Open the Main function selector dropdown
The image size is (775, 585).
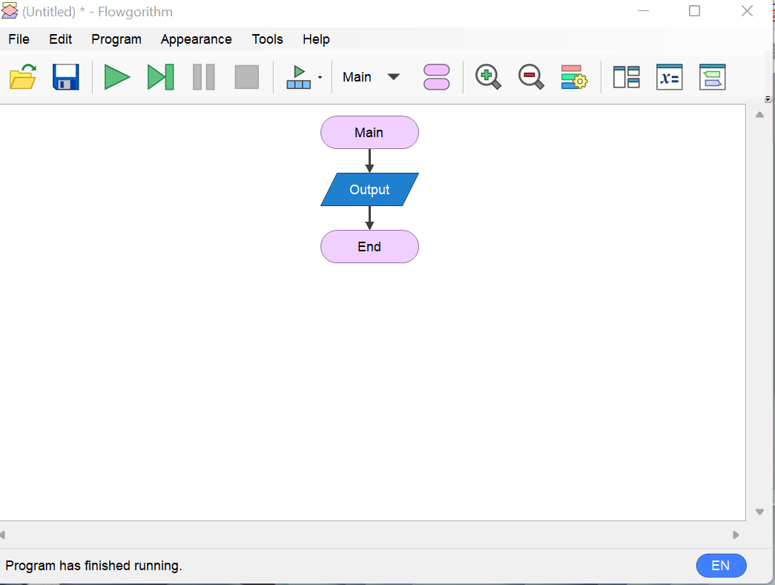point(370,76)
